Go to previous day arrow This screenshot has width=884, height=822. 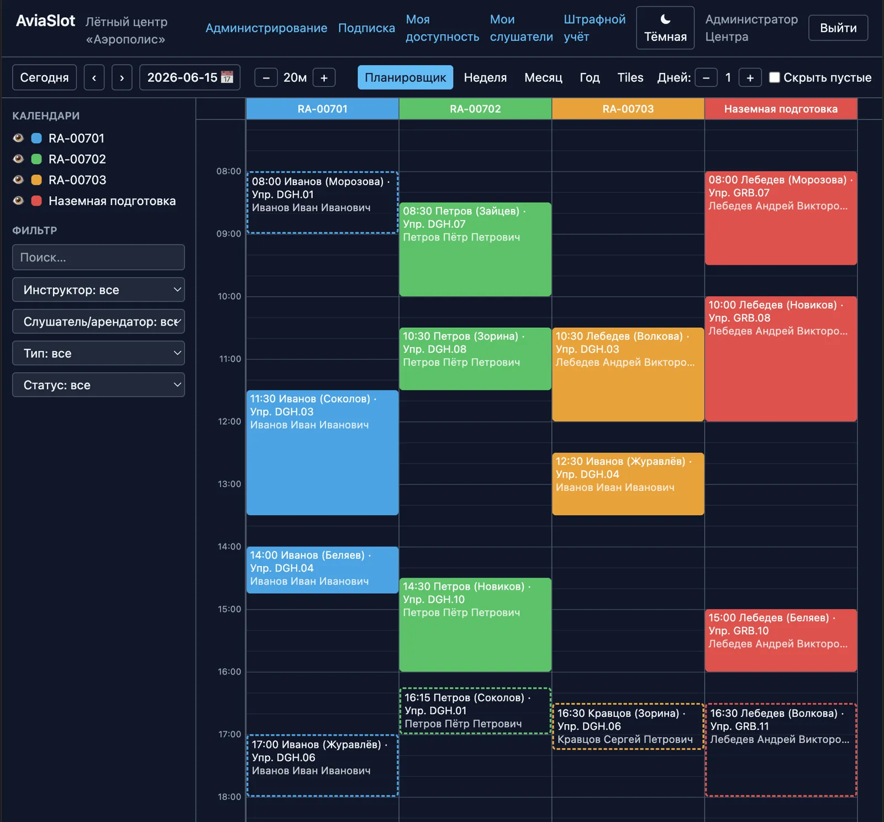click(94, 77)
